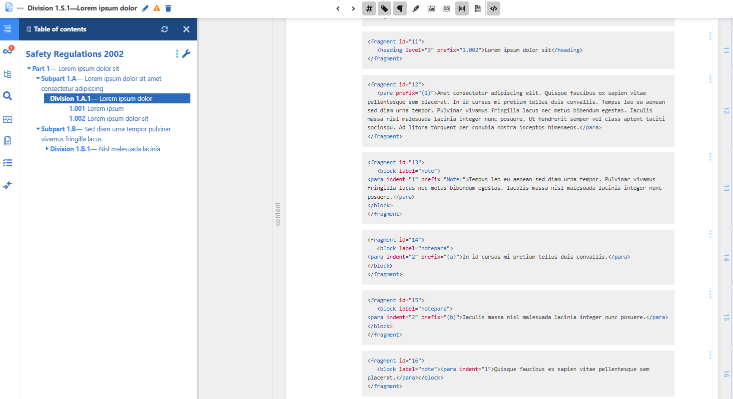Delete the division using the trash icon
733x399 pixels.
tap(168, 8)
